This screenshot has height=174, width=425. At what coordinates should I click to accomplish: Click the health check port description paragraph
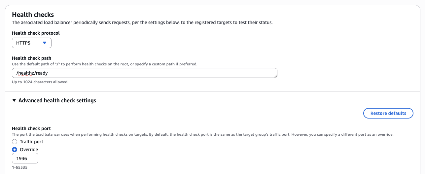pyautogui.click(x=202, y=134)
